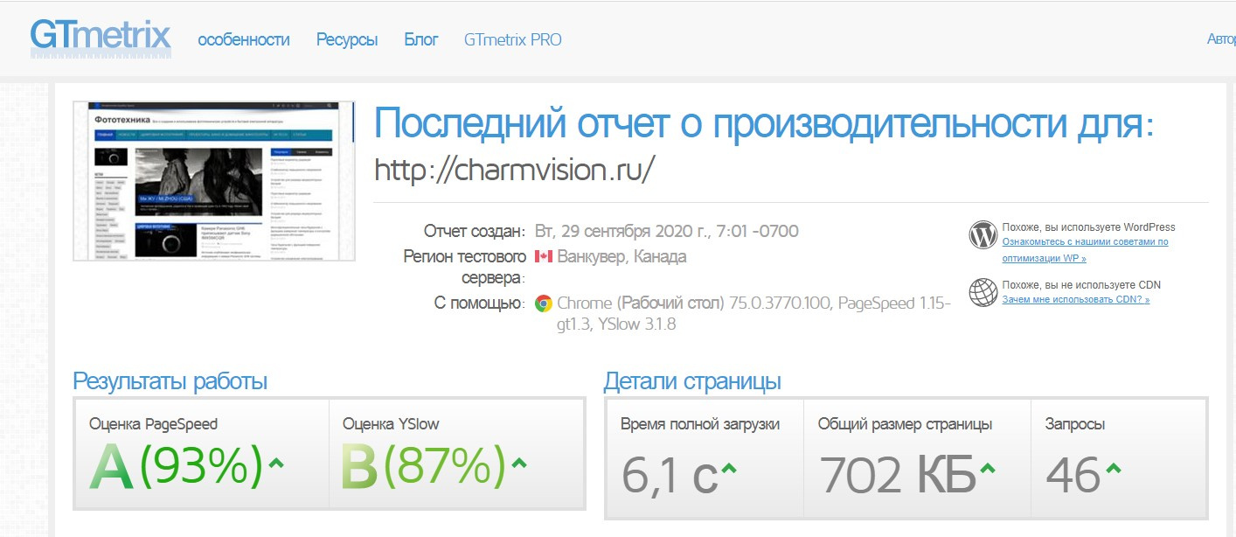Click the CDN globe icon

(983, 291)
